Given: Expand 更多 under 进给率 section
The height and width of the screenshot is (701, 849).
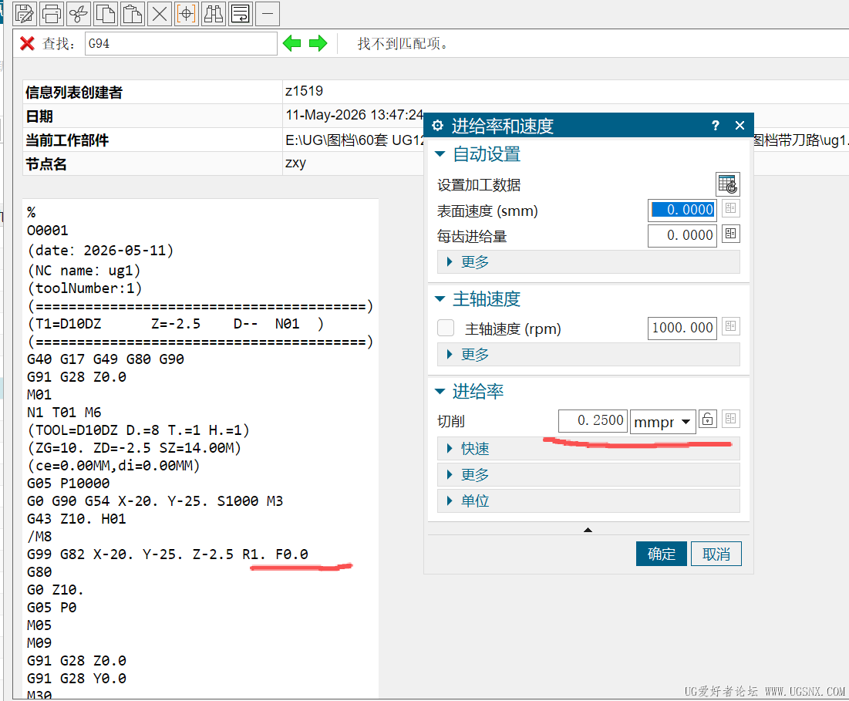Looking at the screenshot, I should tap(588, 475).
